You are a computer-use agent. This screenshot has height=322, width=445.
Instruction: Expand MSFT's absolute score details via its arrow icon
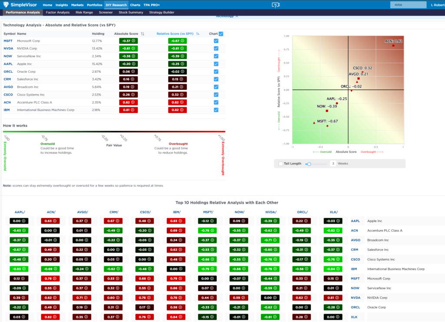click(x=133, y=41)
